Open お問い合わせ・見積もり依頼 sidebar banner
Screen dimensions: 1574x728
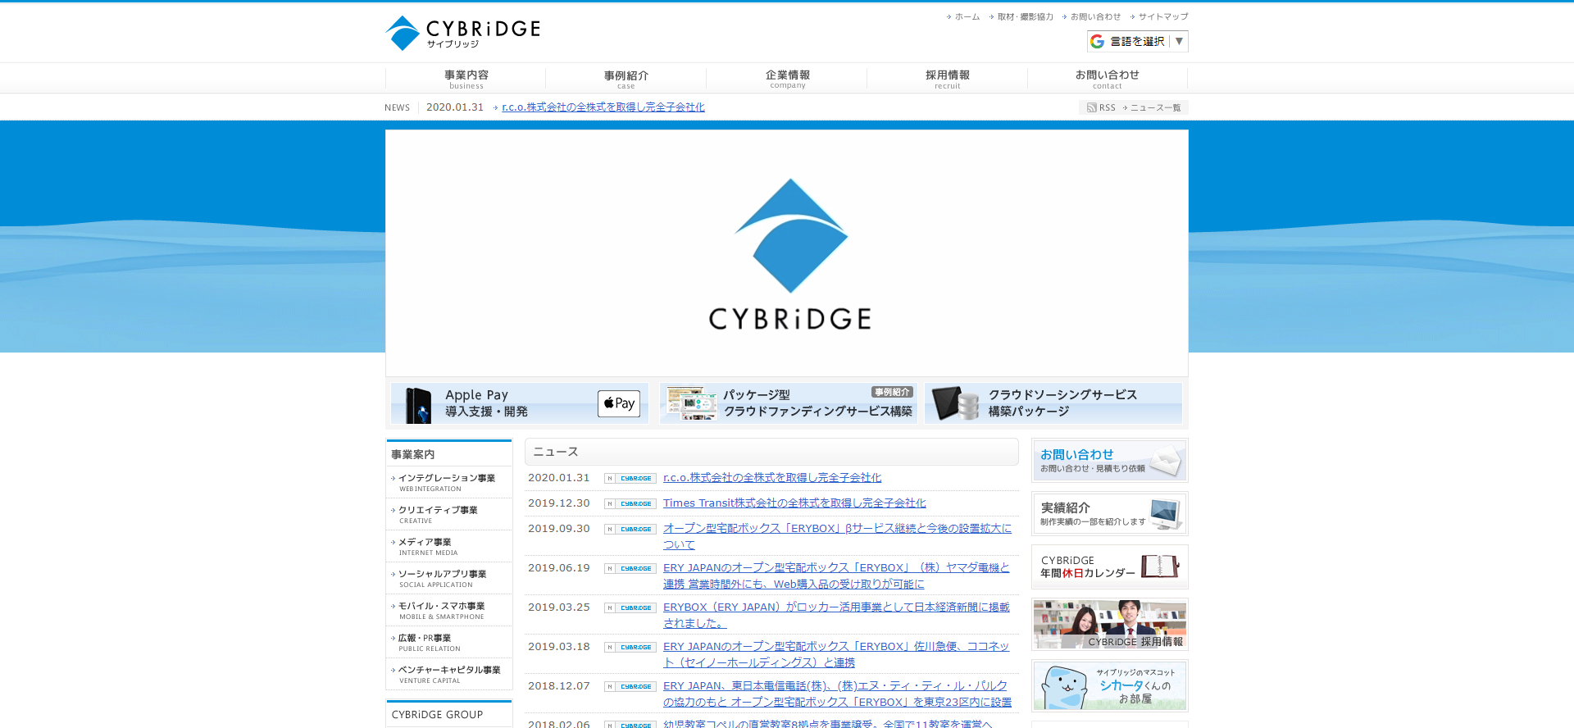tap(1109, 461)
